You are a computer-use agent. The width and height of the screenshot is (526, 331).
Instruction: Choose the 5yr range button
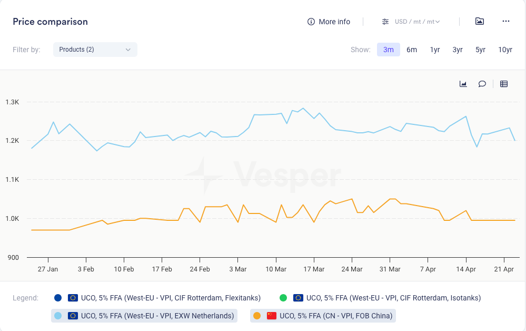coord(480,50)
